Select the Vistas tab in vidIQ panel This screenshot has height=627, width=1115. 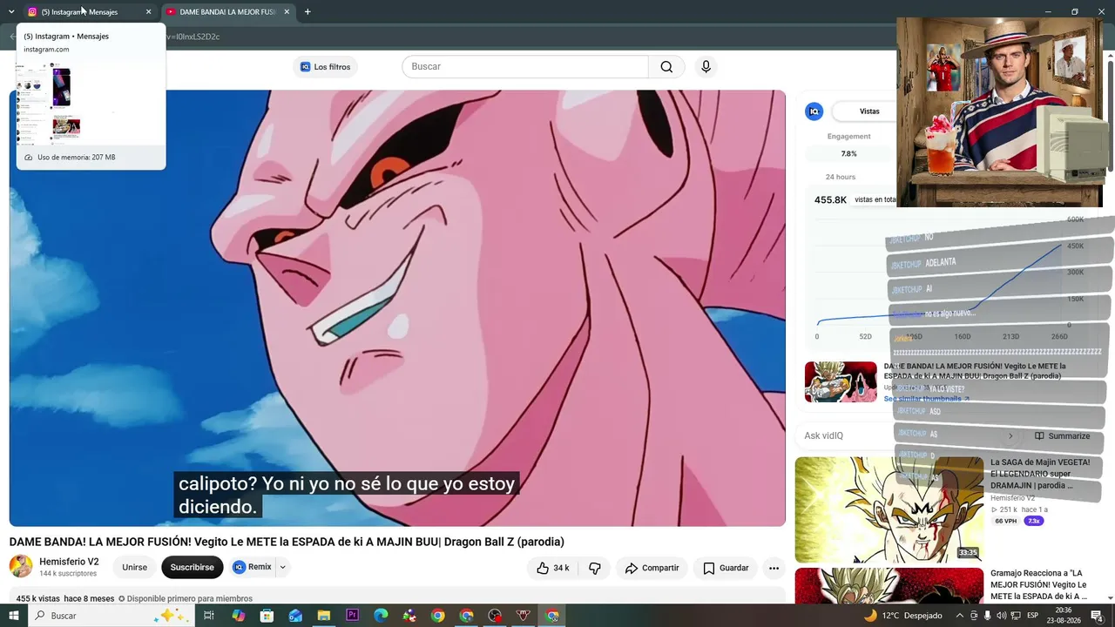click(x=869, y=111)
